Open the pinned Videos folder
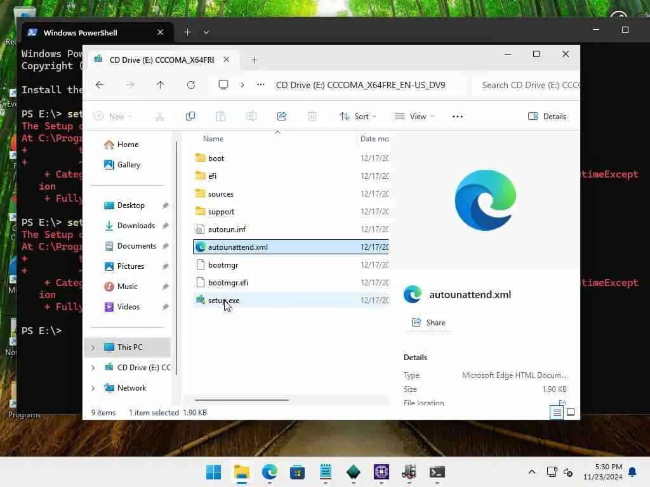Screen dimensions: 650x487 pyautogui.click(x=128, y=307)
